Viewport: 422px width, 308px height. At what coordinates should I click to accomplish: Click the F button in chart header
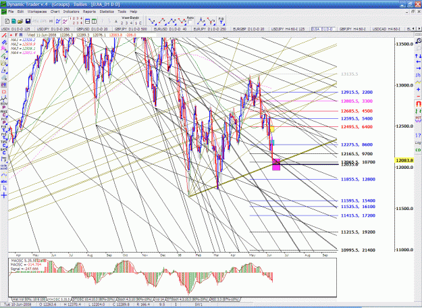coord(16,35)
